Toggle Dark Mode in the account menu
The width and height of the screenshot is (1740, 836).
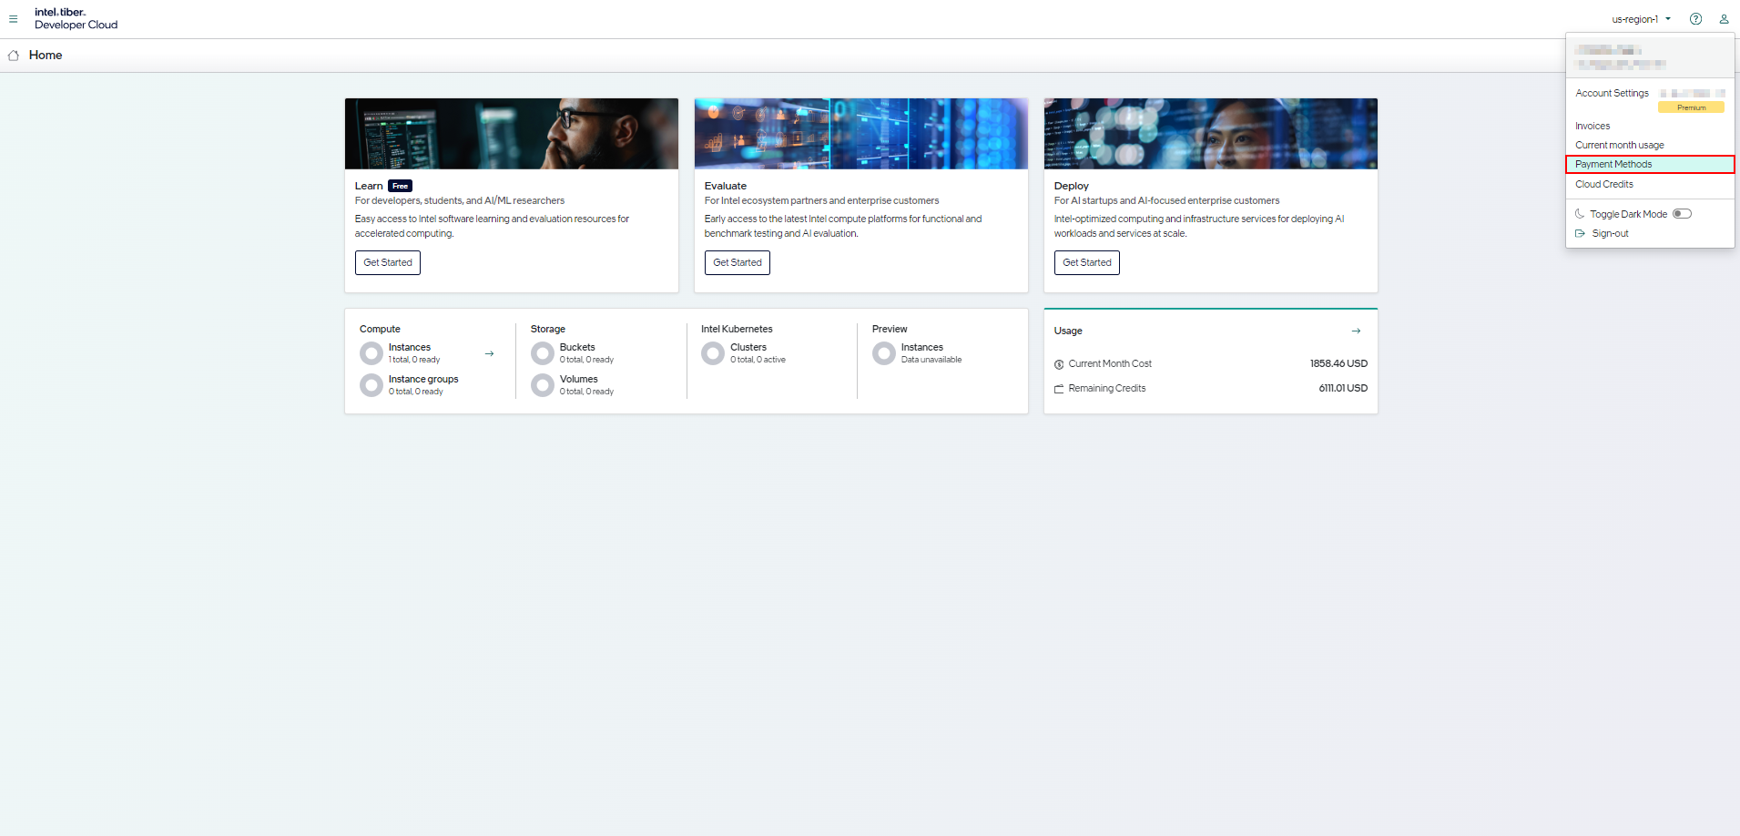[x=1682, y=213]
